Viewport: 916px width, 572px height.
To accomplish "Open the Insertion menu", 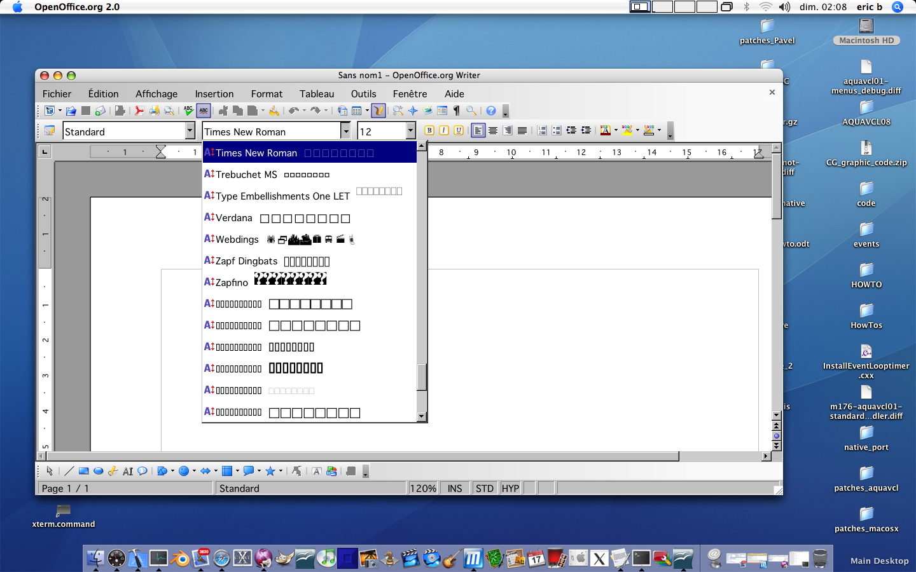I will (x=214, y=93).
